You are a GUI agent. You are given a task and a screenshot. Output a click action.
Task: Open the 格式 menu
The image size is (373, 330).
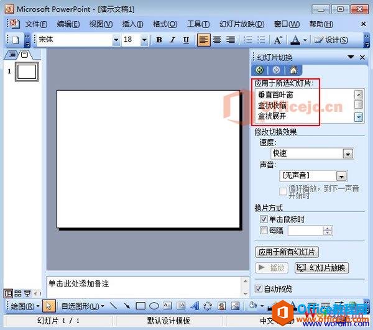pyautogui.click(x=165, y=24)
